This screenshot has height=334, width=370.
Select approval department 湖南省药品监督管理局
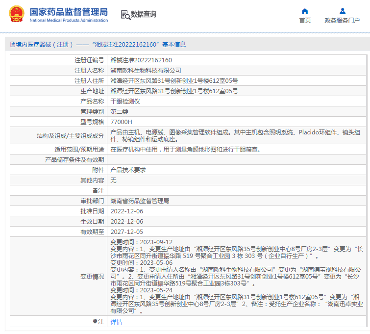point(140,201)
